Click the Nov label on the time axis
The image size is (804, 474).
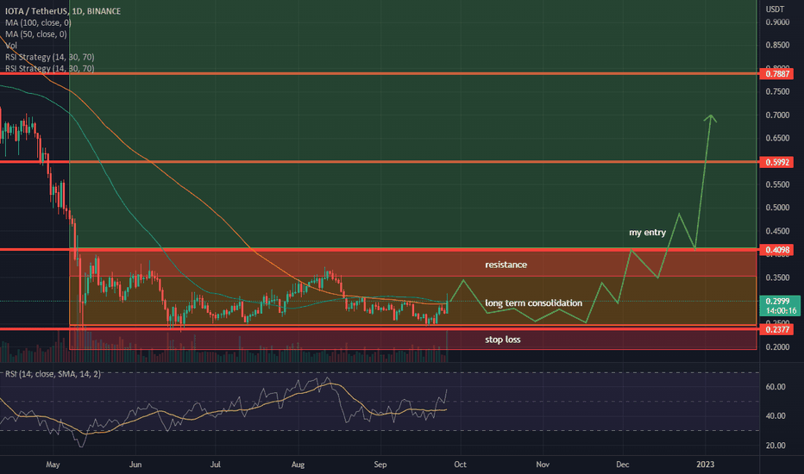(543, 465)
